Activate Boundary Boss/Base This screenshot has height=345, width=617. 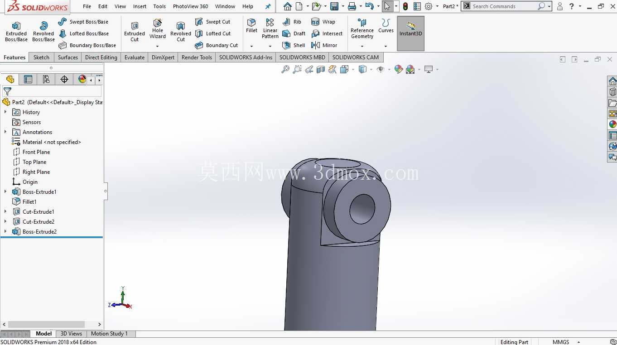87,45
